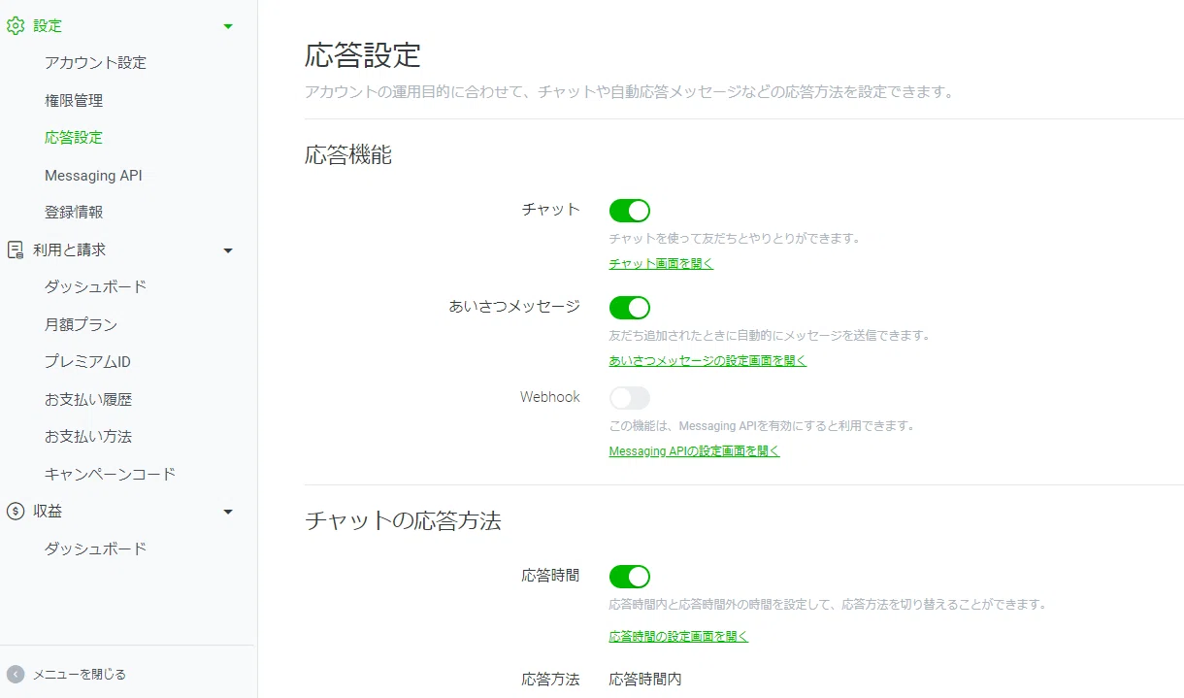Click the 応答設定 page title
The image size is (1184, 698).
[x=363, y=54]
